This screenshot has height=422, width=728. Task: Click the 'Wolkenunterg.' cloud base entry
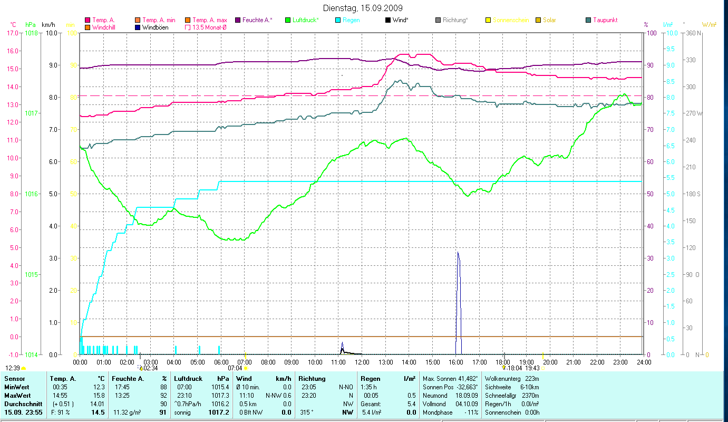(512, 379)
